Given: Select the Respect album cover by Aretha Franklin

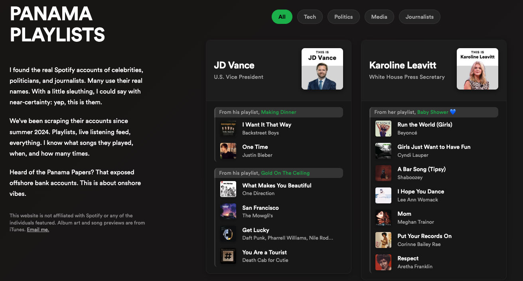Looking at the screenshot, I should click(x=383, y=262).
